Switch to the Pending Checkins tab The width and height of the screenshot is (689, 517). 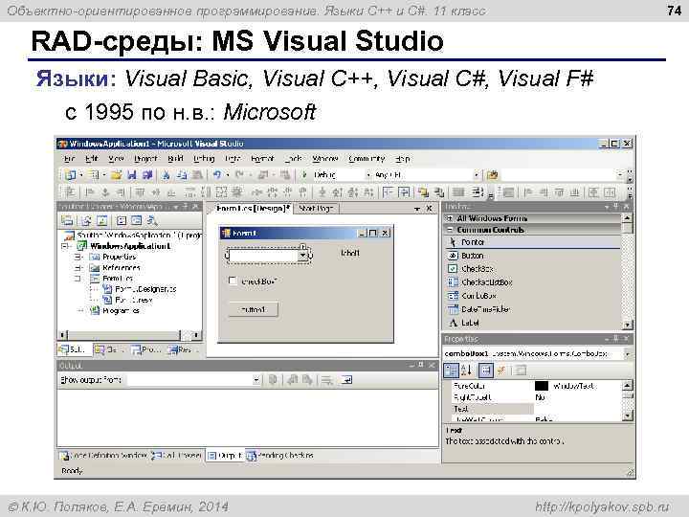[x=280, y=456]
